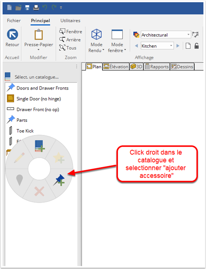Click previous room left arrow
206x269 pixels.
(x=137, y=46)
